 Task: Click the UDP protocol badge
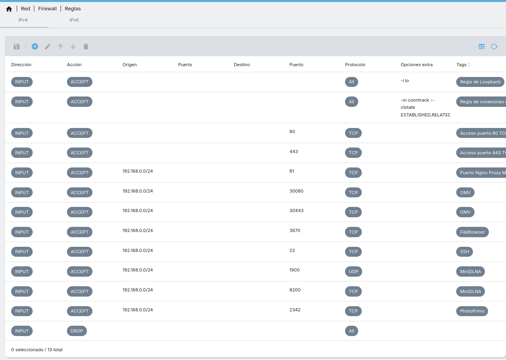click(353, 271)
